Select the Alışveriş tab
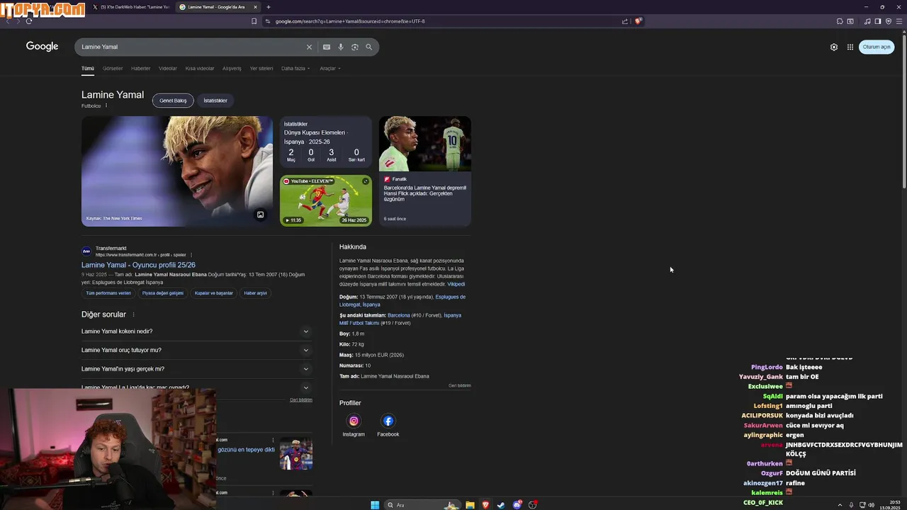 (232, 69)
